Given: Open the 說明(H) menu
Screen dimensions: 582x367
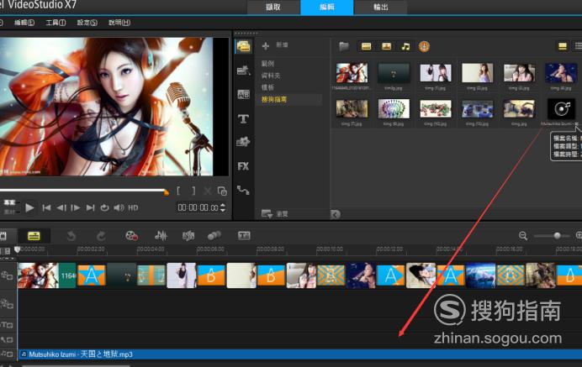Looking at the screenshot, I should 119,23.
